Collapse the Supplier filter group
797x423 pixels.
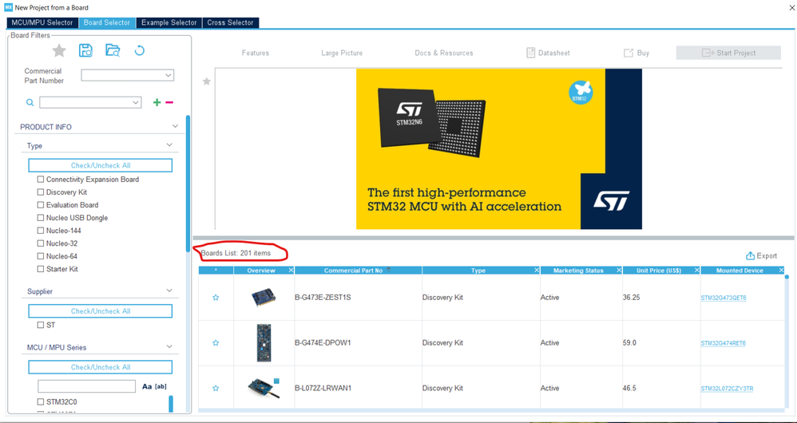[170, 291]
